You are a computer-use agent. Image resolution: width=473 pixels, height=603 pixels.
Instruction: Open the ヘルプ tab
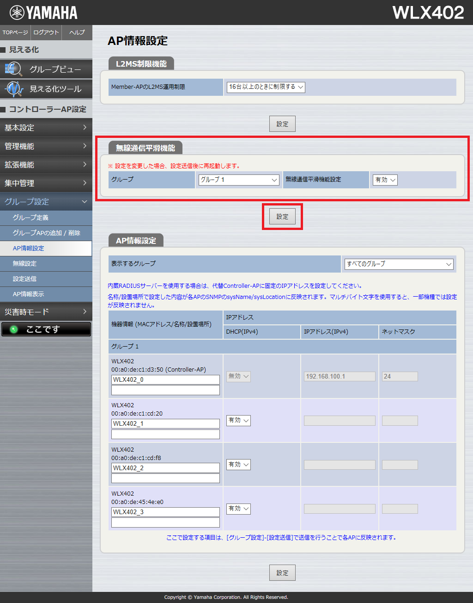[77, 32]
